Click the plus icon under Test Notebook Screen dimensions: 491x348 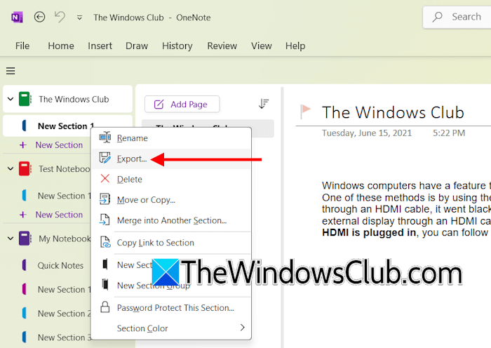tap(23, 215)
